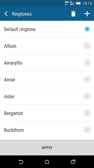Image resolution: width=94 pixels, height=168 pixels.
Task: Add a ringtone with plus icon
Action: (x=87, y=14)
